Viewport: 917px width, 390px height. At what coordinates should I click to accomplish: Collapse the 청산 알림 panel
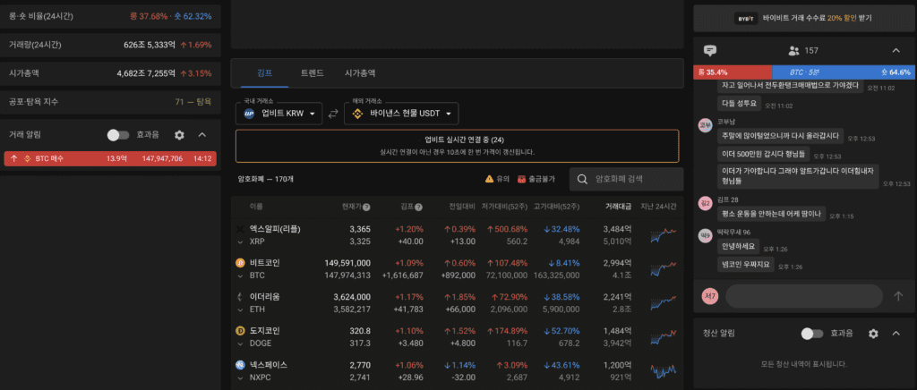click(896, 334)
